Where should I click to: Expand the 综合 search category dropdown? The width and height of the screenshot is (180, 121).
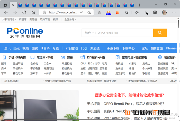89,33
